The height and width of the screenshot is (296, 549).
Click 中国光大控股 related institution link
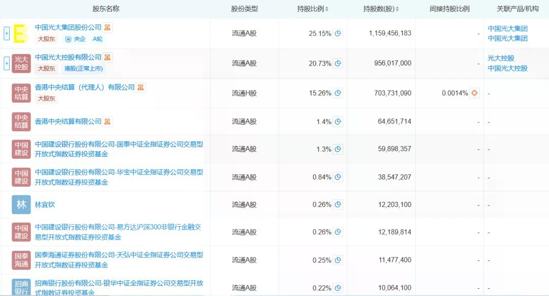[x=508, y=68]
